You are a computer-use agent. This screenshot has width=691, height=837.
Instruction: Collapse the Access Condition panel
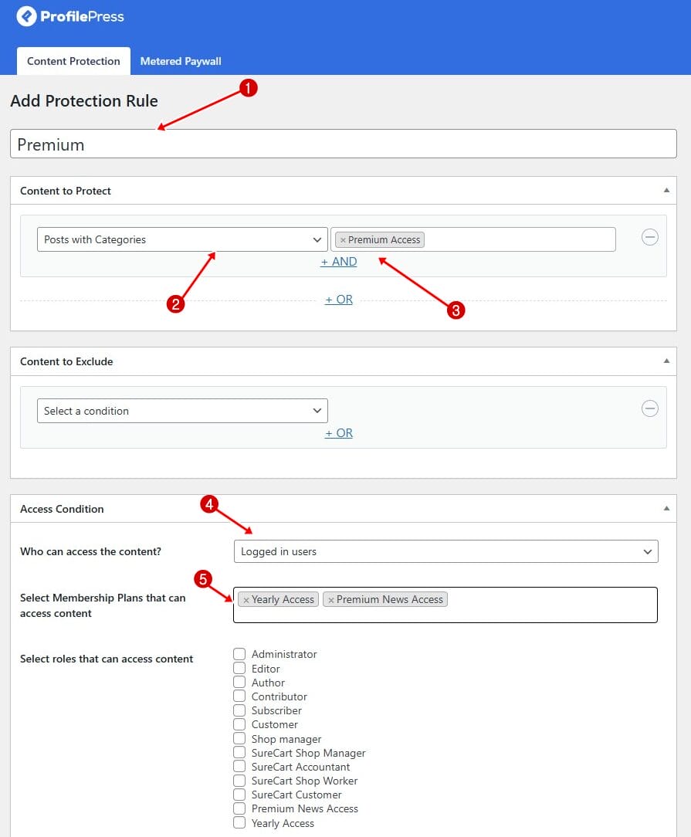click(x=666, y=508)
